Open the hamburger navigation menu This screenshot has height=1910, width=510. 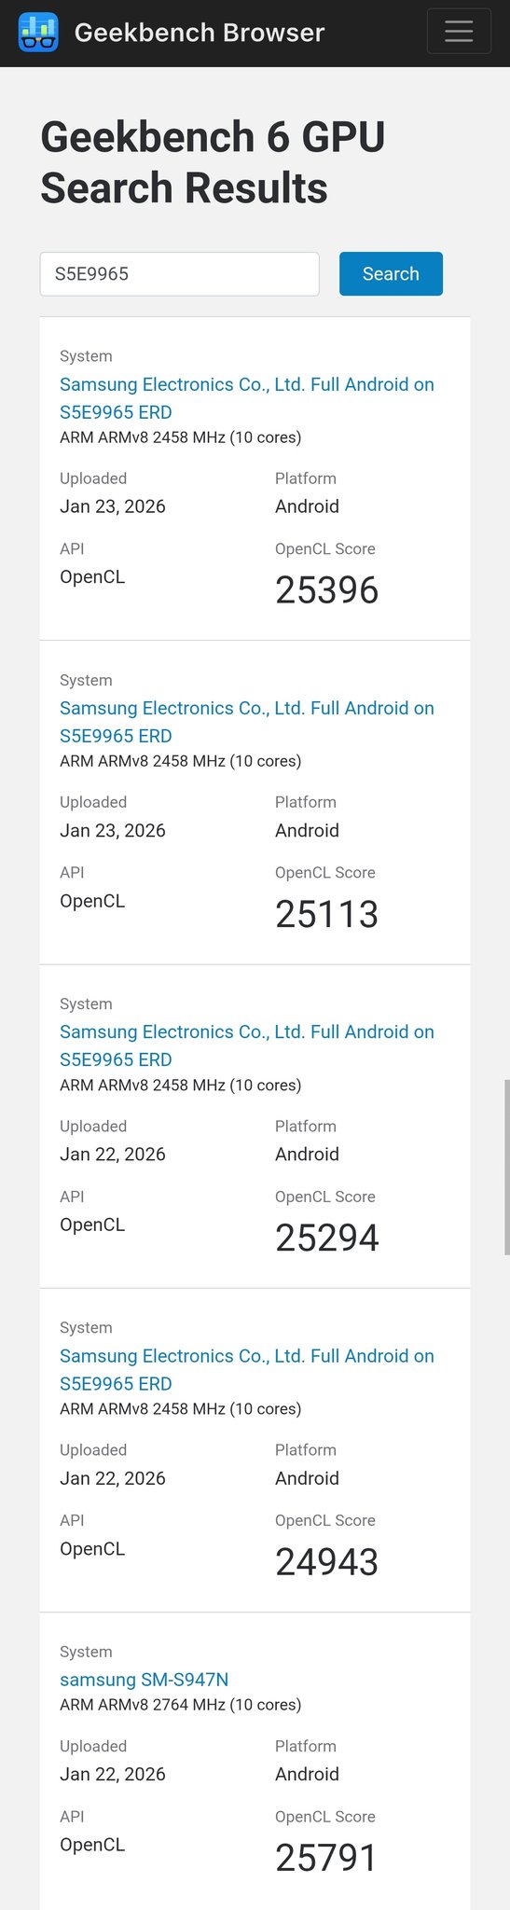tap(459, 32)
